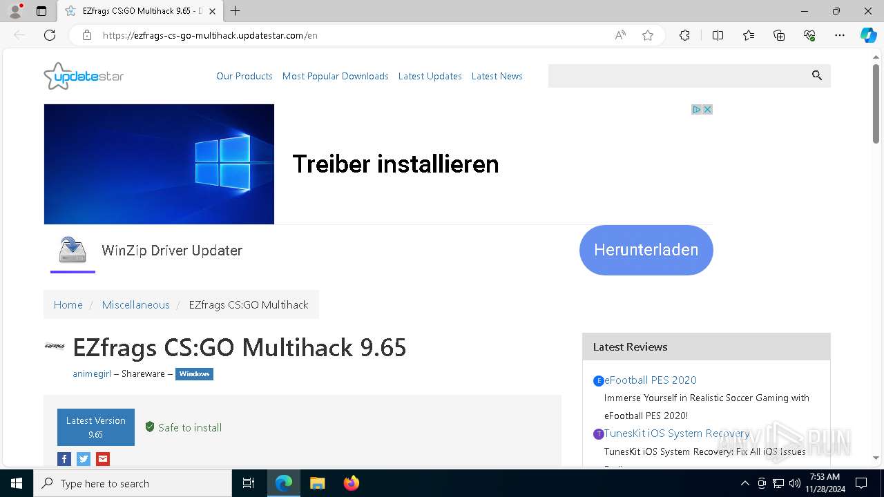Open a new browser tab
Image resolution: width=884 pixels, height=497 pixels.
pos(236,11)
